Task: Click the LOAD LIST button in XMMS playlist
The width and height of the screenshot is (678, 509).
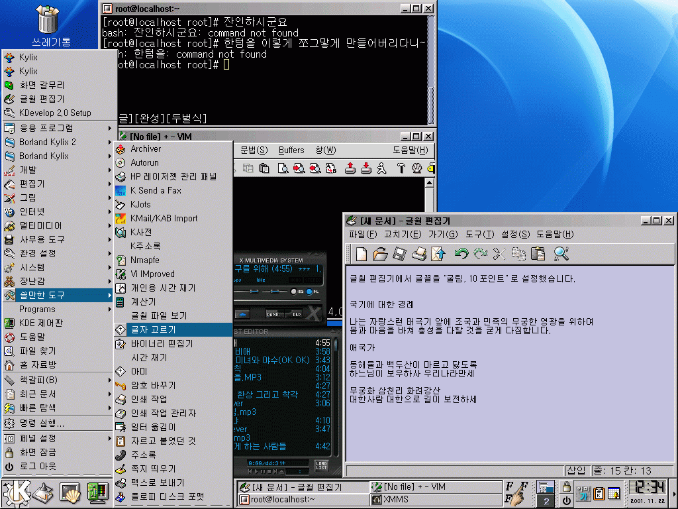Action: (322, 466)
